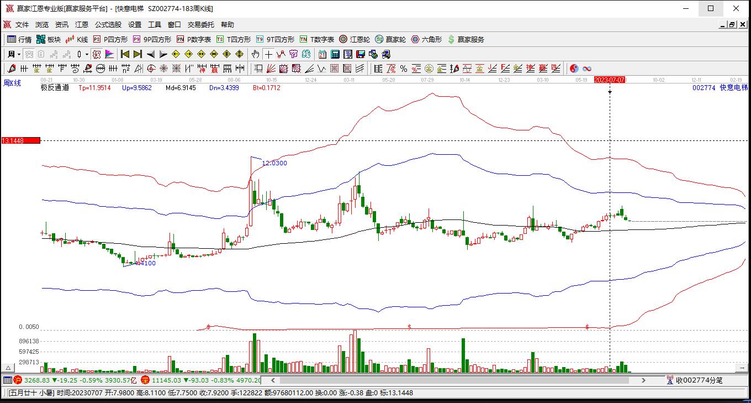Open the calculator icon in the toolbar
Viewport: 751px width, 403px height.
click(335, 54)
